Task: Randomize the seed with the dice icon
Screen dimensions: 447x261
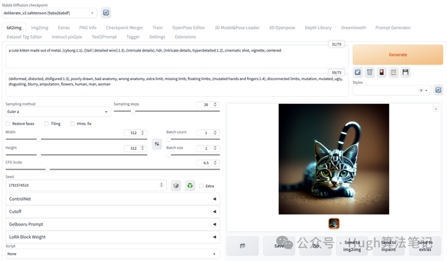Action: (x=176, y=186)
